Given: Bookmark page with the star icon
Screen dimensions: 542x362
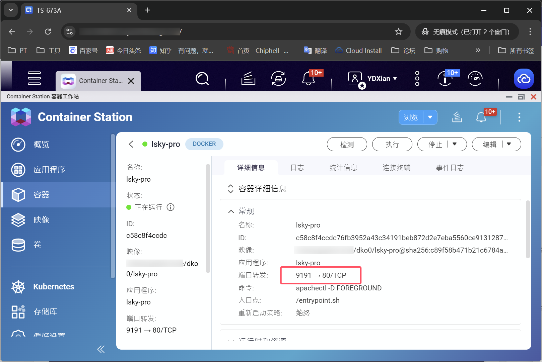Looking at the screenshot, I should (398, 31).
